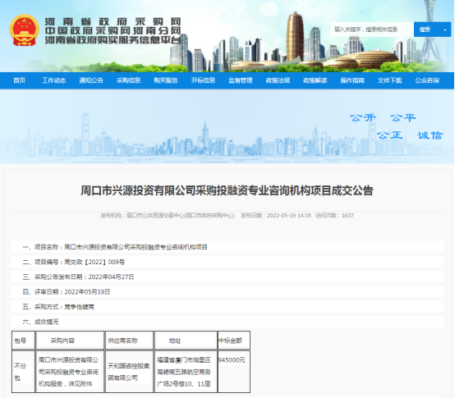
Task: Click 评审日期 2022年05月19日 row
Action: click(x=227, y=292)
